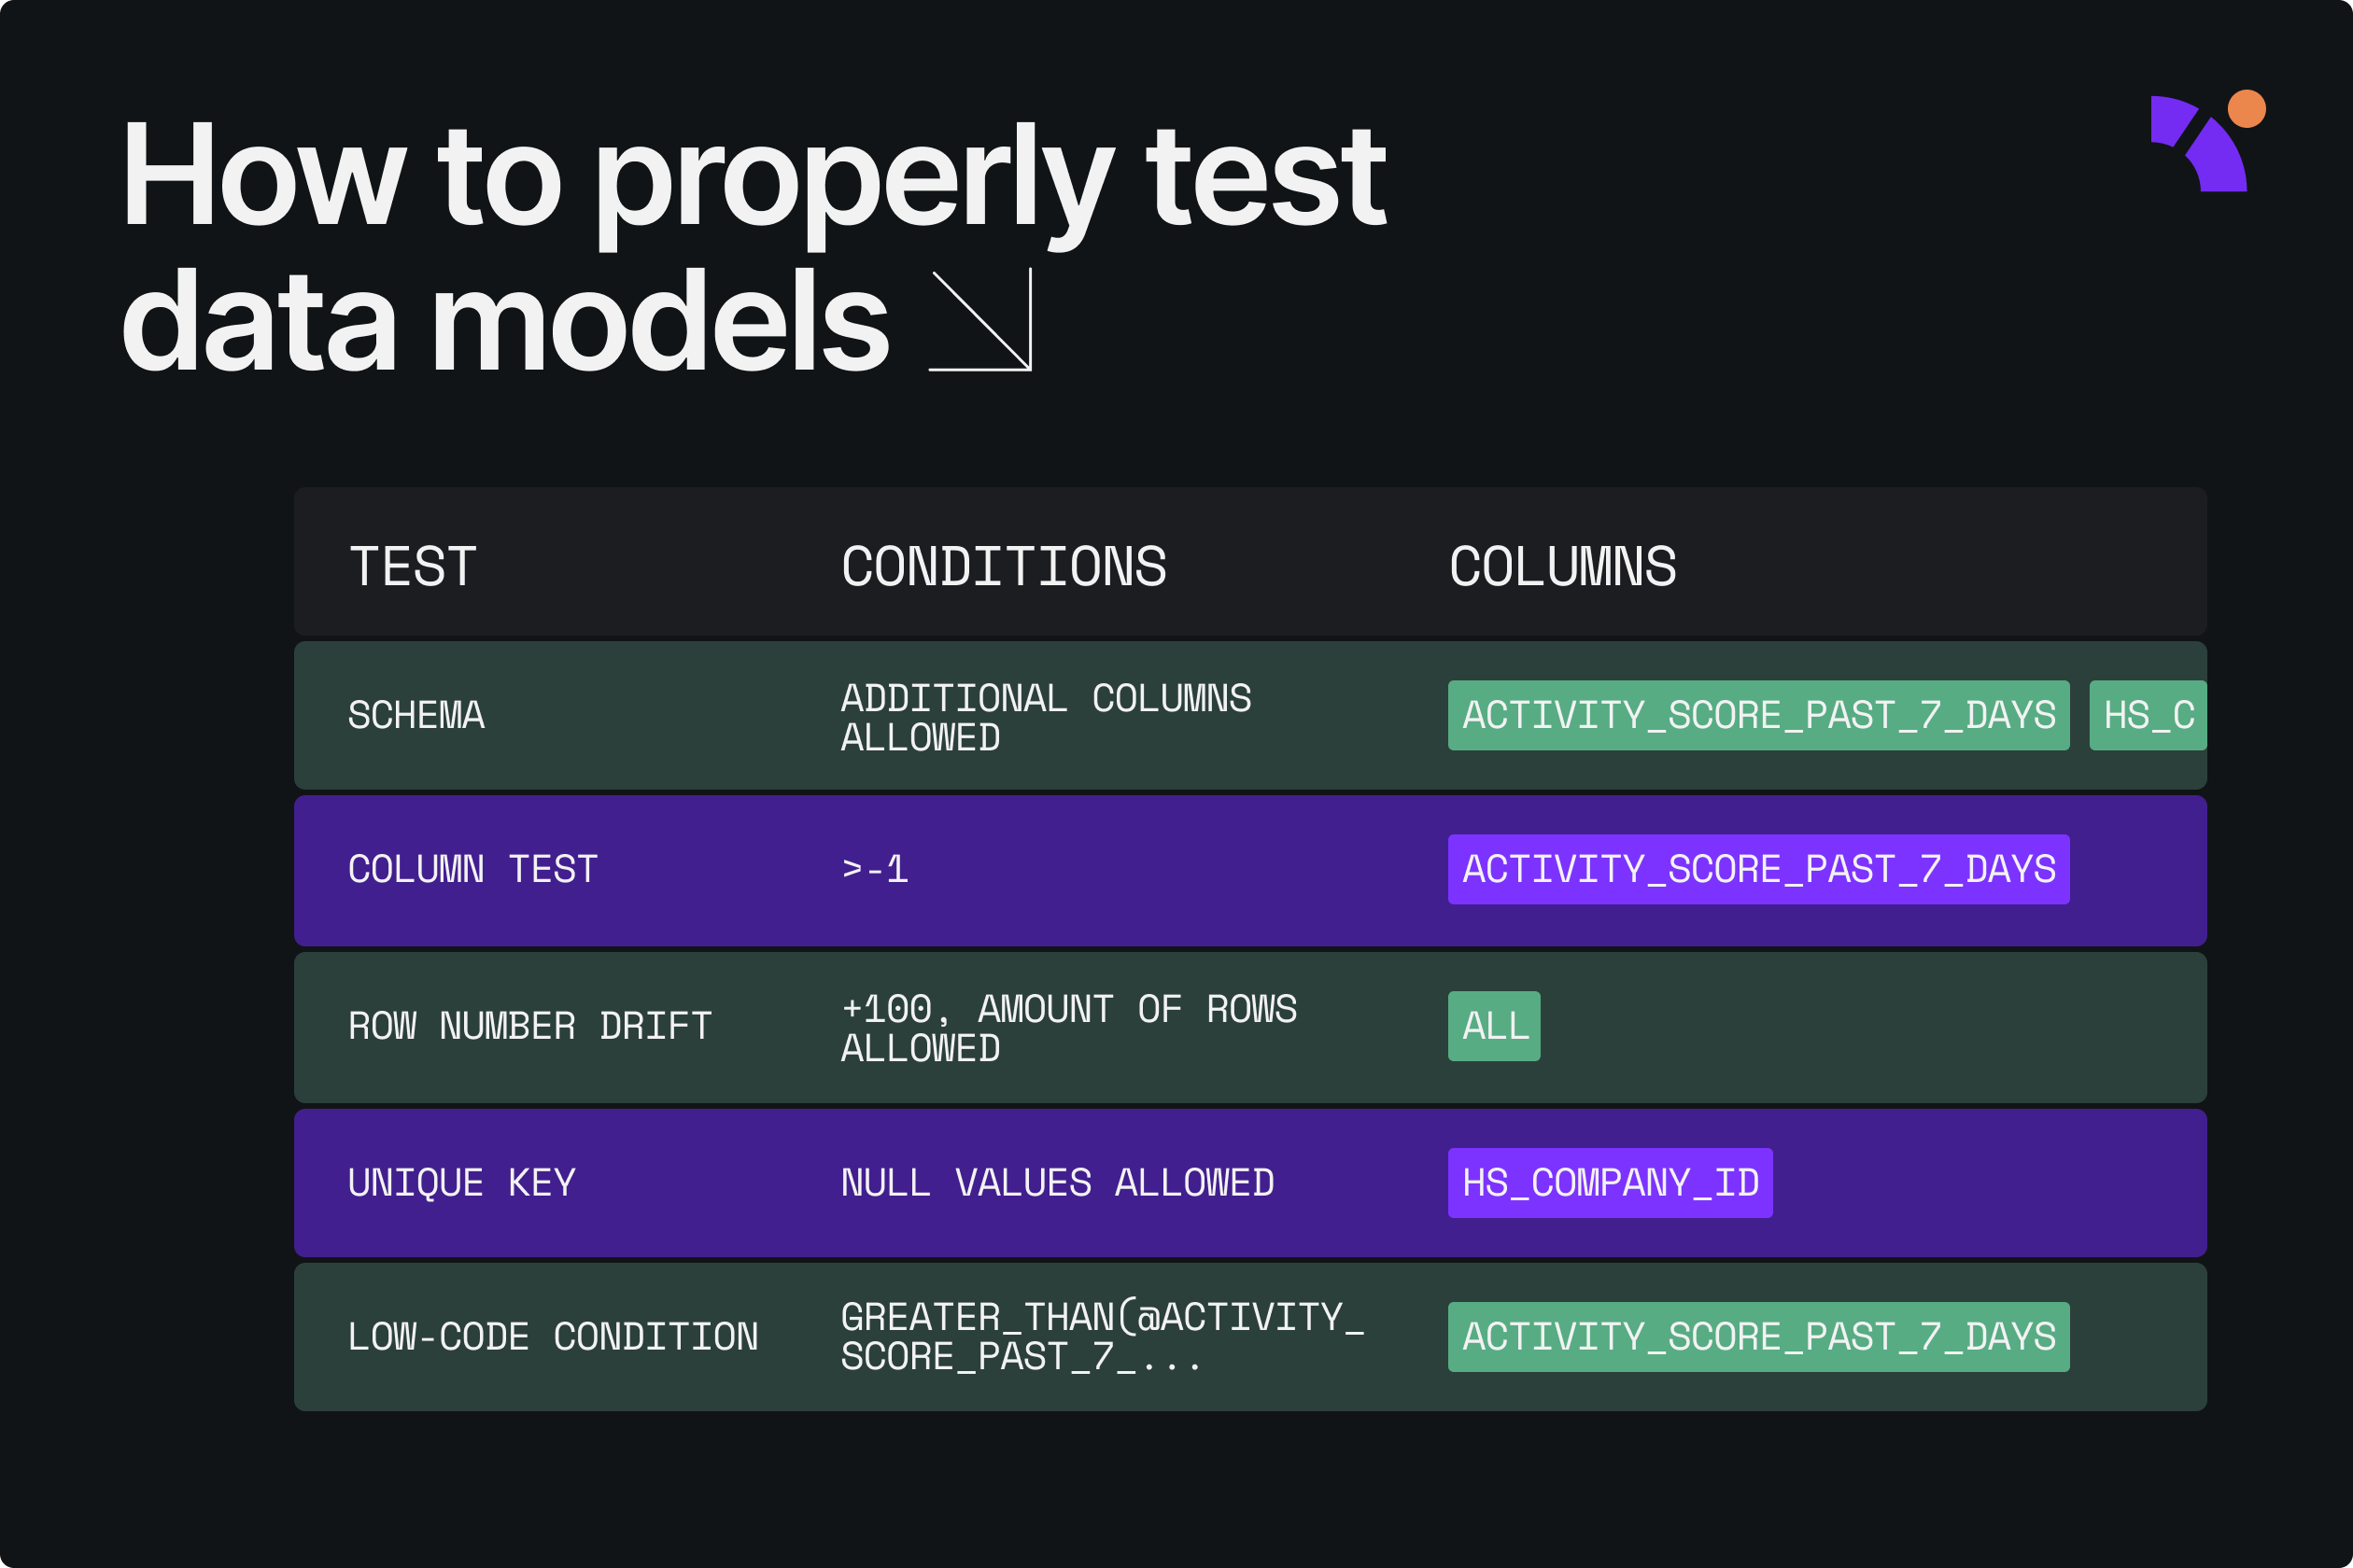
Task: Open the COLUMN TEST row
Action: click(x=1250, y=871)
